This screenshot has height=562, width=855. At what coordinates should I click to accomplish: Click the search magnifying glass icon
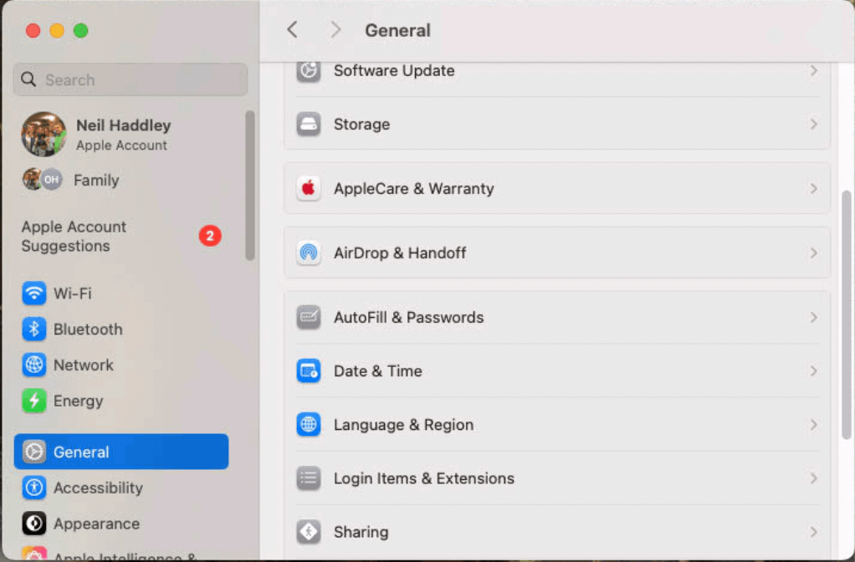28,79
